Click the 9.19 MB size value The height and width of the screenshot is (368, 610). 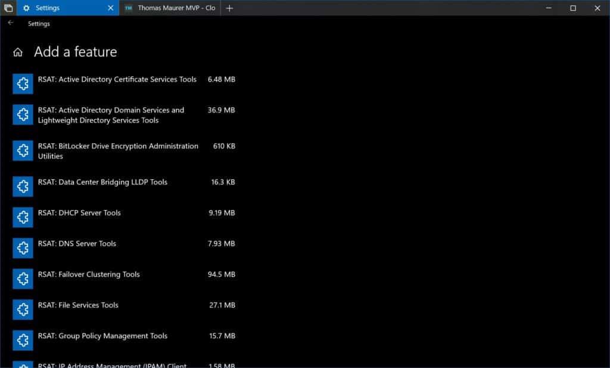tap(222, 213)
